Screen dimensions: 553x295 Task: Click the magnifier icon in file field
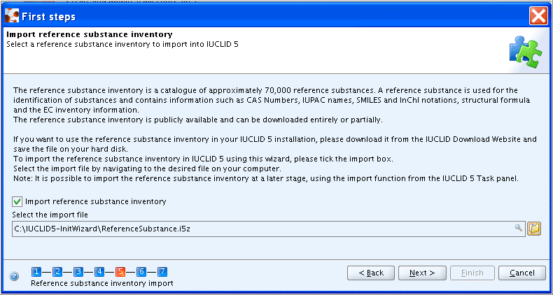coord(518,228)
